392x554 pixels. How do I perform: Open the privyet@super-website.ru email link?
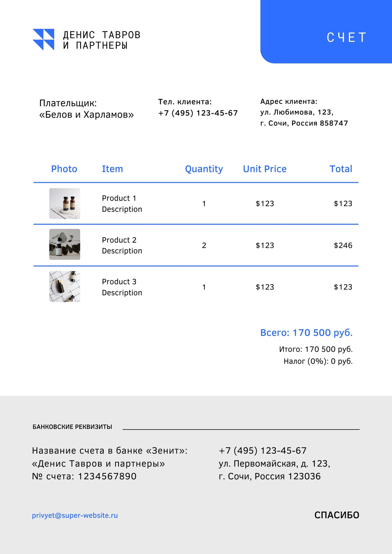point(75,515)
